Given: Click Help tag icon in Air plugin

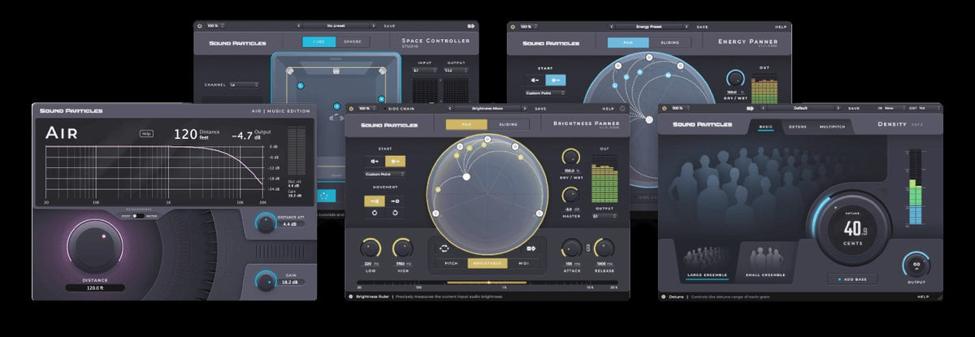Looking at the screenshot, I should click(146, 134).
